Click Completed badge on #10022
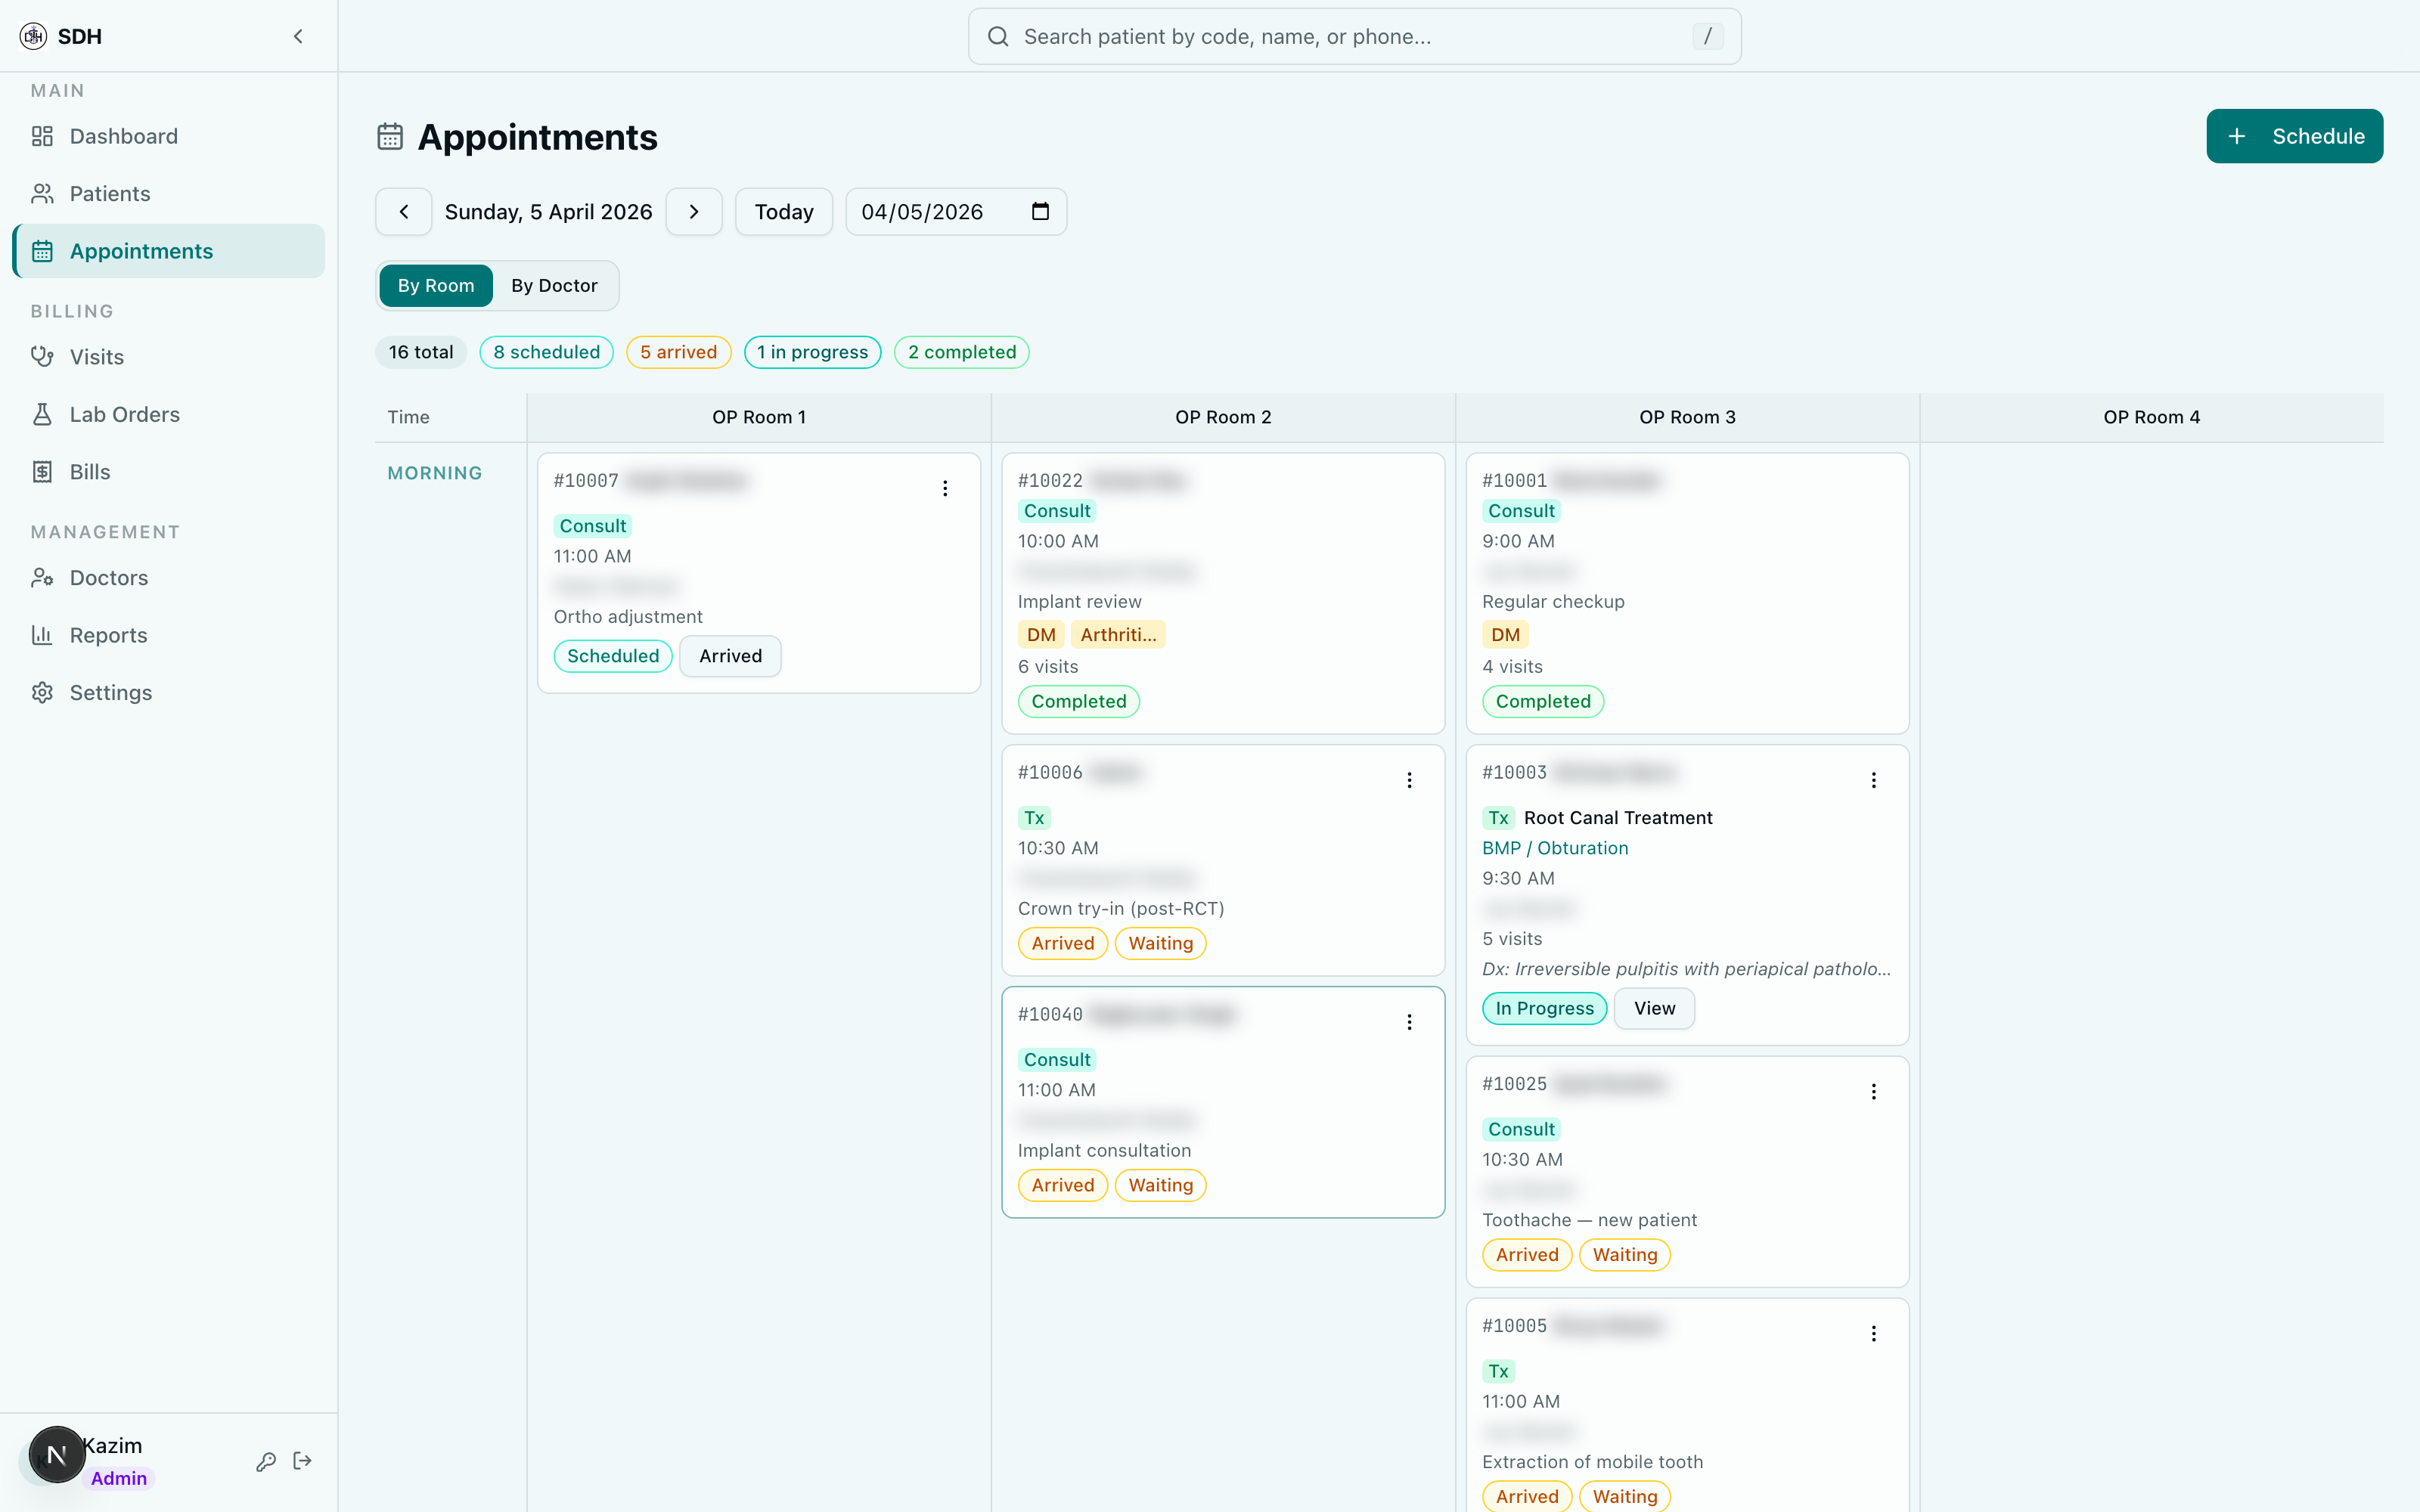Screen dimensions: 2420x1512 (x=1079, y=701)
